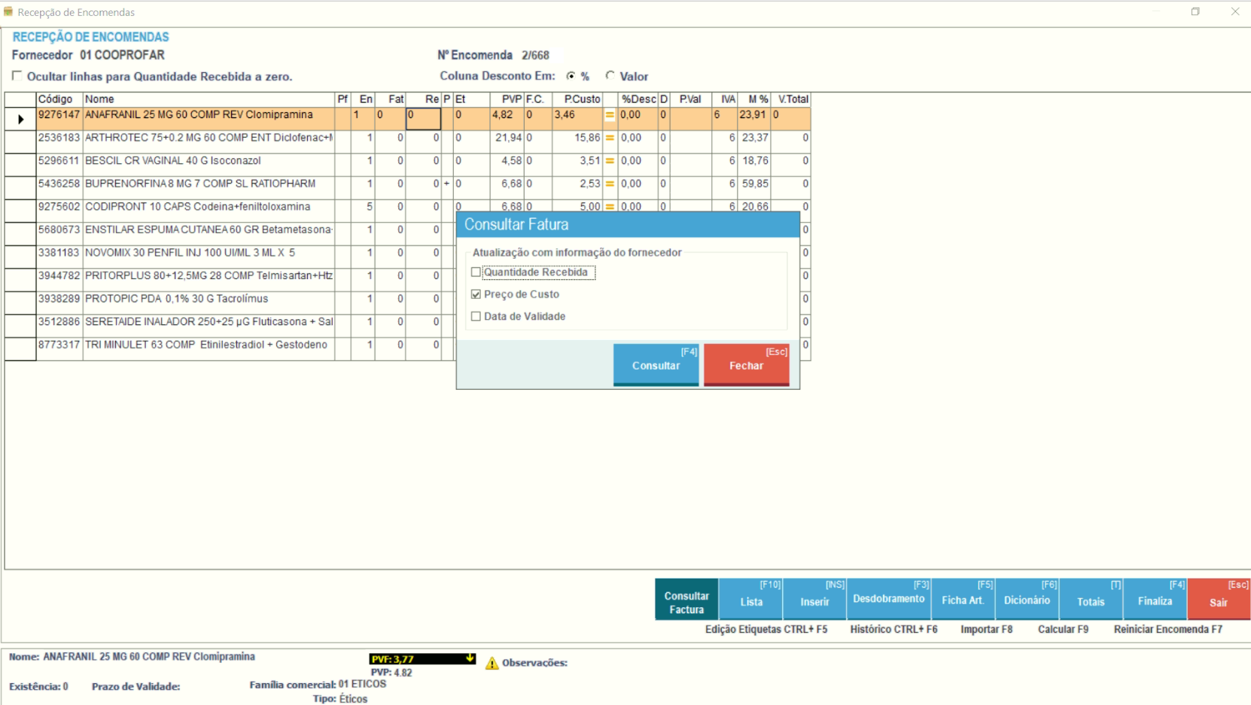
Task: Select the Valor discount radio button
Action: point(610,75)
